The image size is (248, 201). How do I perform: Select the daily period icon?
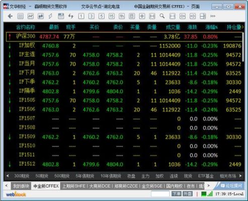point(132,16)
